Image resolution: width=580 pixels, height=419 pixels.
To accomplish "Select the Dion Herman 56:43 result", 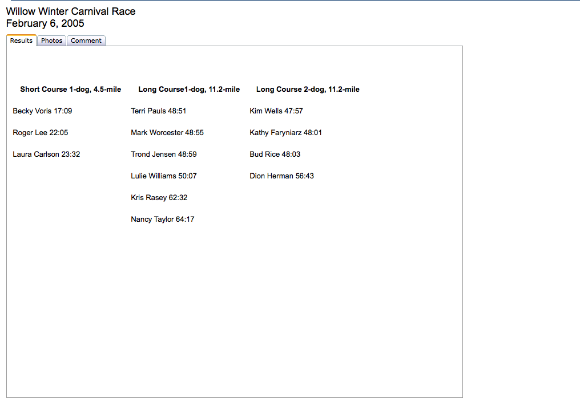I will pyautogui.click(x=281, y=176).
